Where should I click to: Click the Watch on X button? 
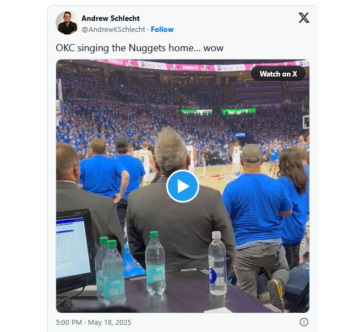tap(278, 74)
